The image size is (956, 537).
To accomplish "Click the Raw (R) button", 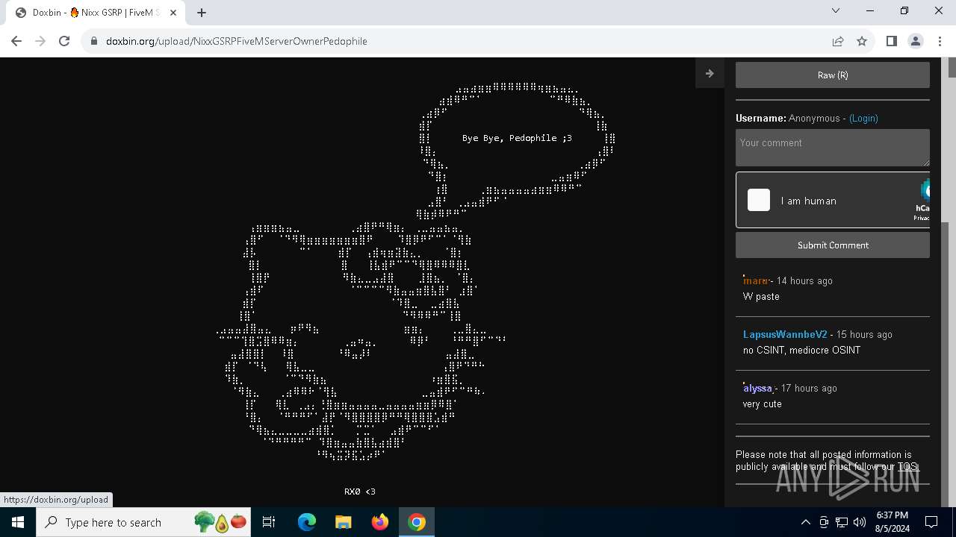I will 833,75.
